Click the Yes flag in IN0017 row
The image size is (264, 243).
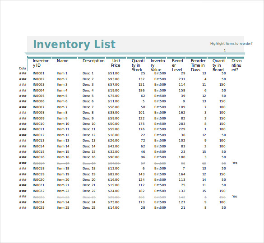coord(235,163)
